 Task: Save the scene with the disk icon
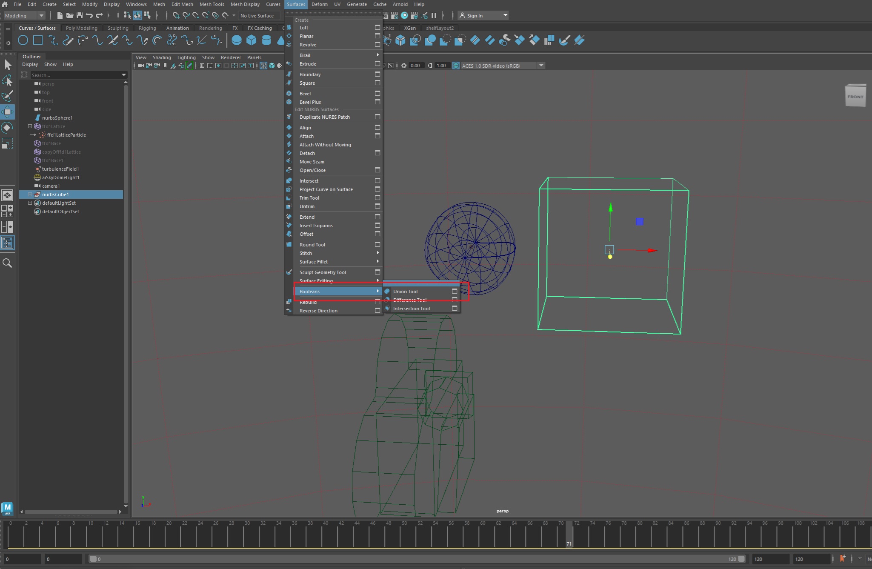click(79, 15)
